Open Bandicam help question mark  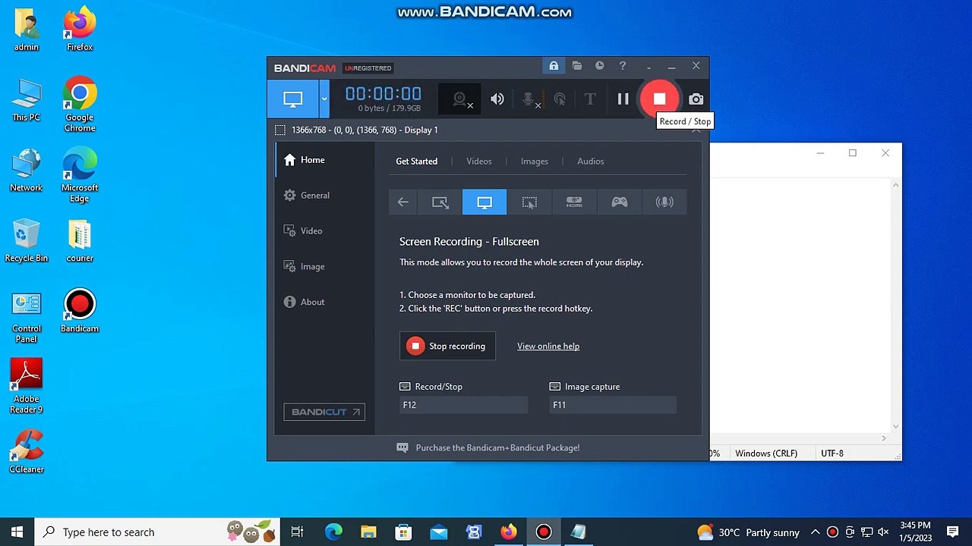[623, 66]
